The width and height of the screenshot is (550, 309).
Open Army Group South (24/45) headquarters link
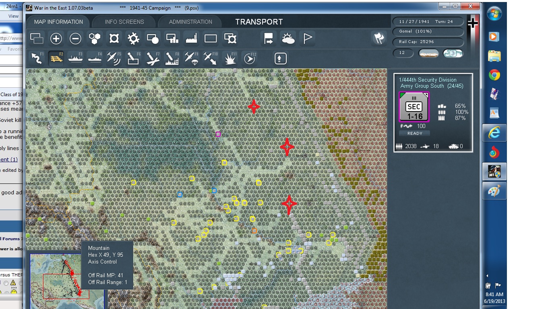pos(432,86)
